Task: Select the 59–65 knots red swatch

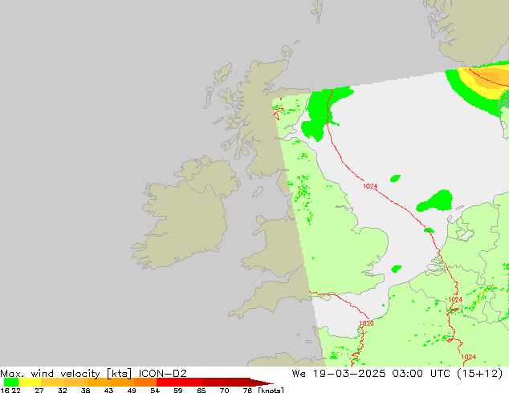Action: 192,383
